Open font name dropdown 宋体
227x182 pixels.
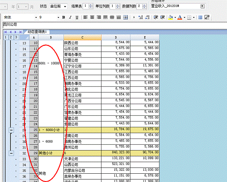(36, 17)
